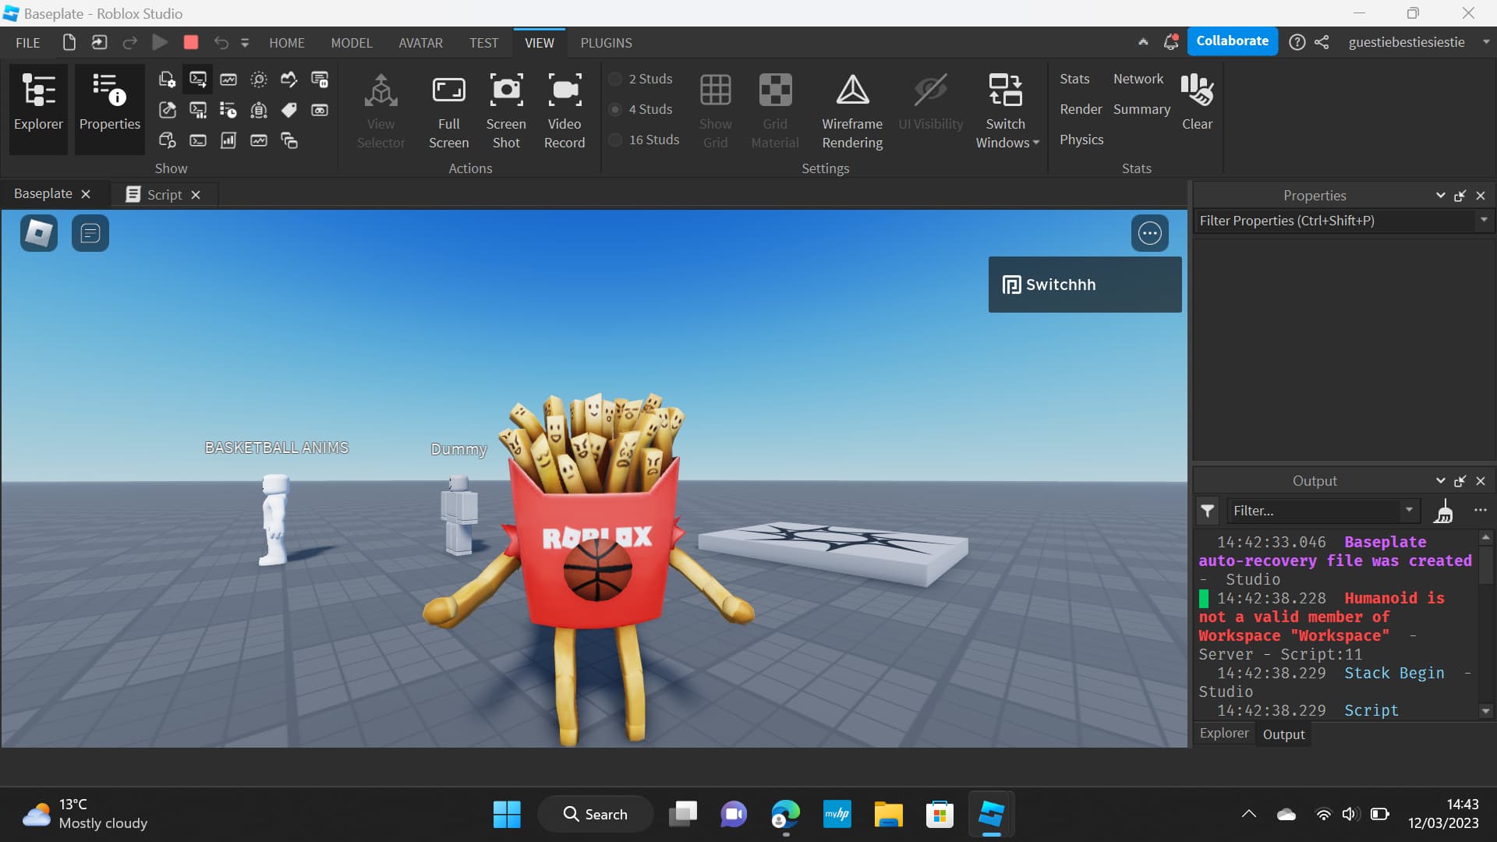
Task: Enable Full Screen mode
Action: [x=448, y=109]
